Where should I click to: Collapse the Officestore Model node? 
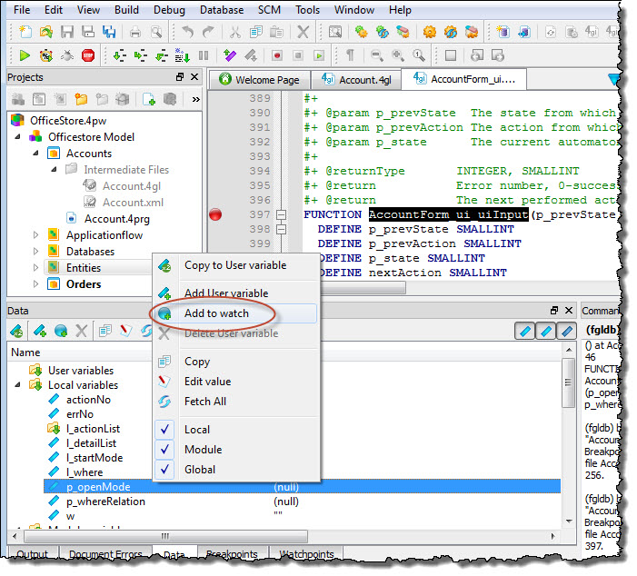[19, 137]
